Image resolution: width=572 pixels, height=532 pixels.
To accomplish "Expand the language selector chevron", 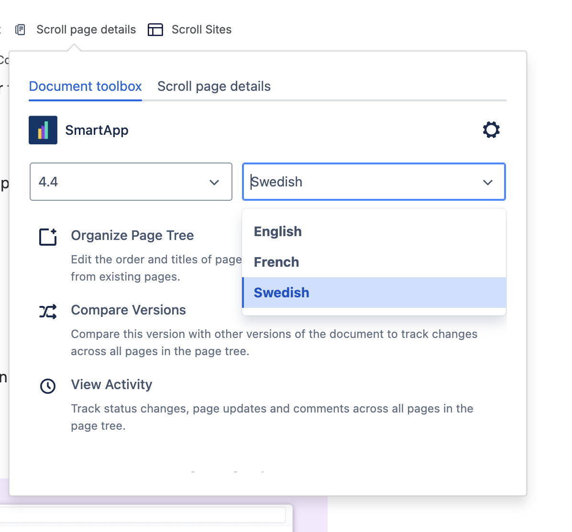I will click(488, 182).
